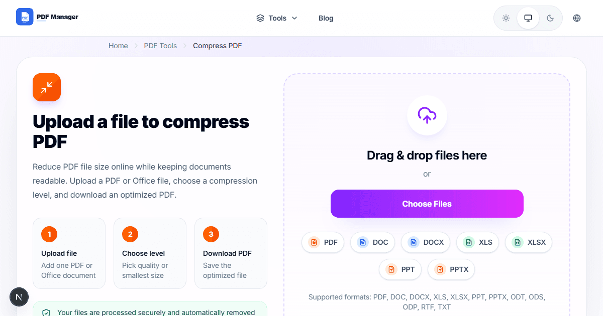Screen dimensions: 603x316
Task: Open the Blog menu item
Action: coord(326,18)
